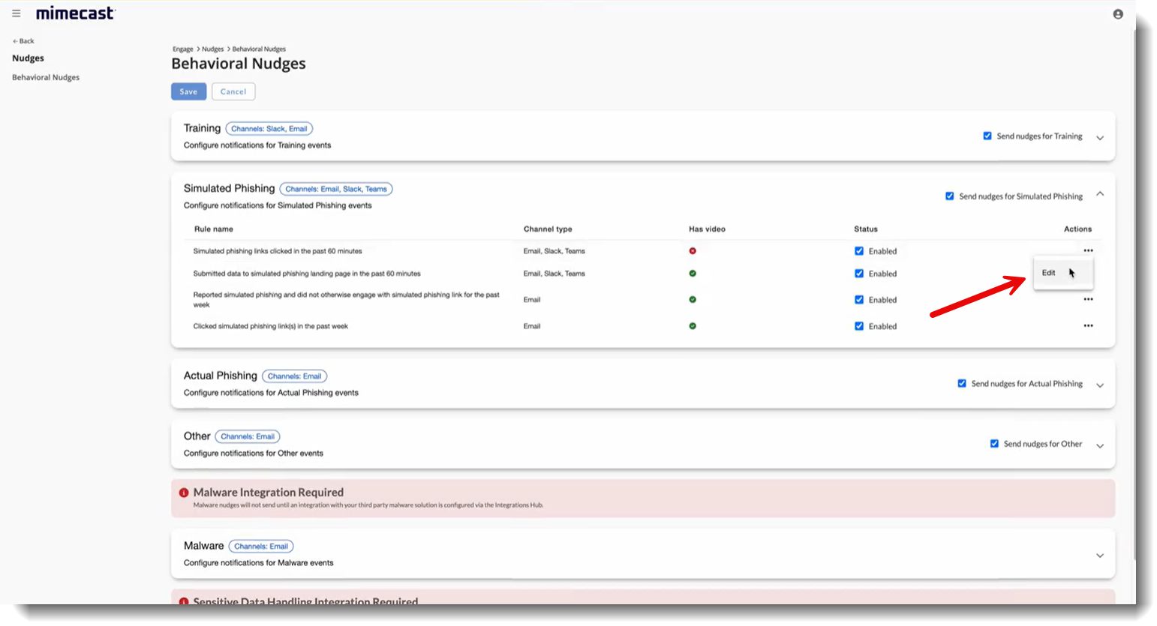Click the Mimecast logo
This screenshot has width=1157, height=626.
(75, 13)
